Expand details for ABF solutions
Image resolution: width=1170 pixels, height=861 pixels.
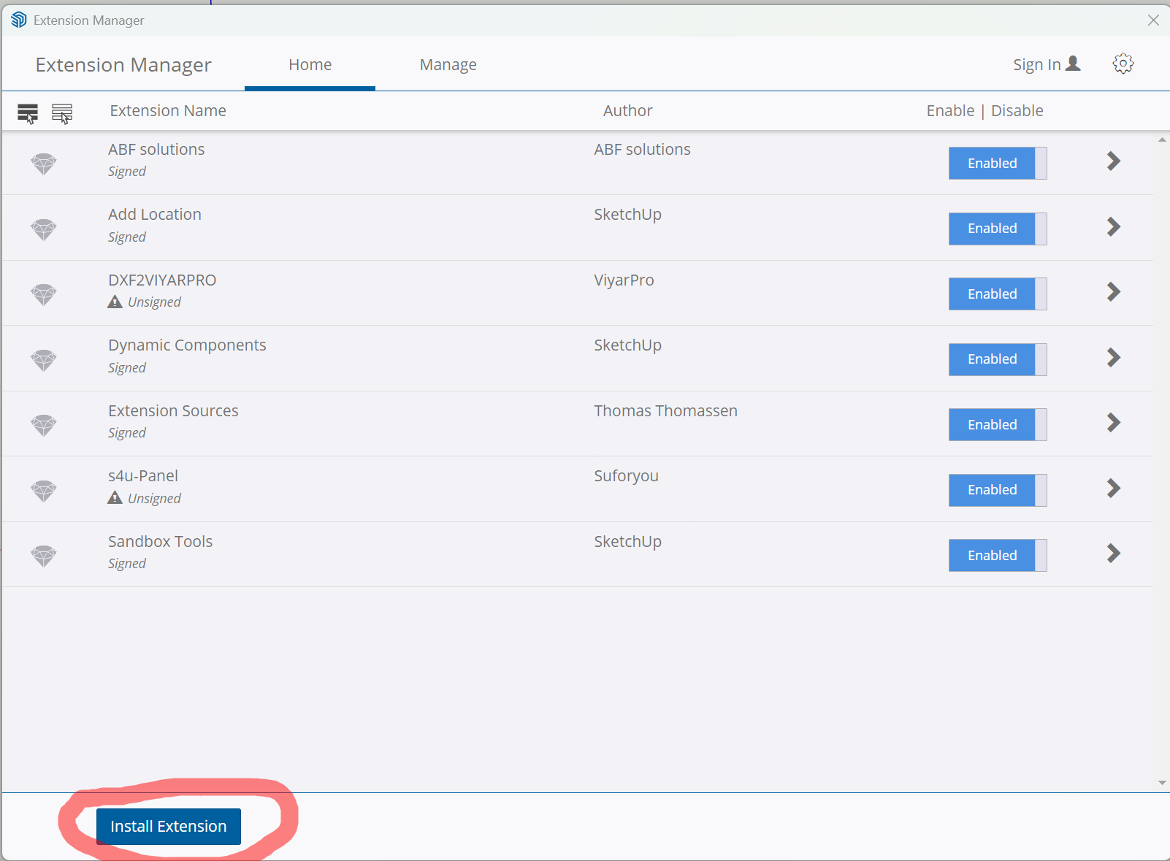tap(1113, 161)
